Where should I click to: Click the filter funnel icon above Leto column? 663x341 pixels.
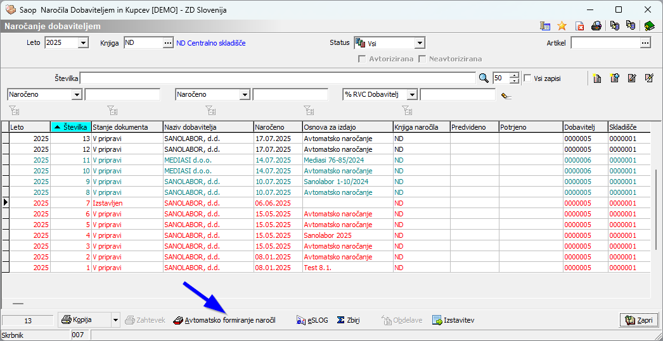(14, 111)
